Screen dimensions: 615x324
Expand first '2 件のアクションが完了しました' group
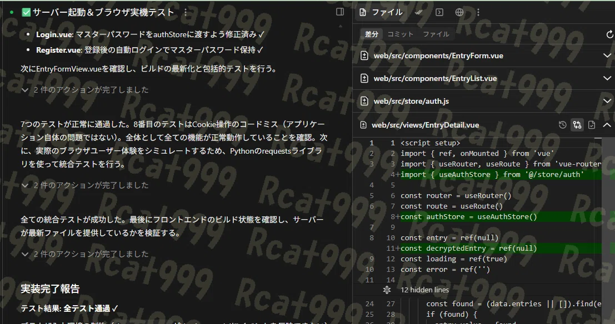coord(85,90)
